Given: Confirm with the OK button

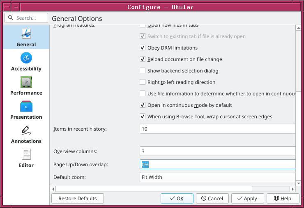Looking at the screenshot, I should [177, 198].
